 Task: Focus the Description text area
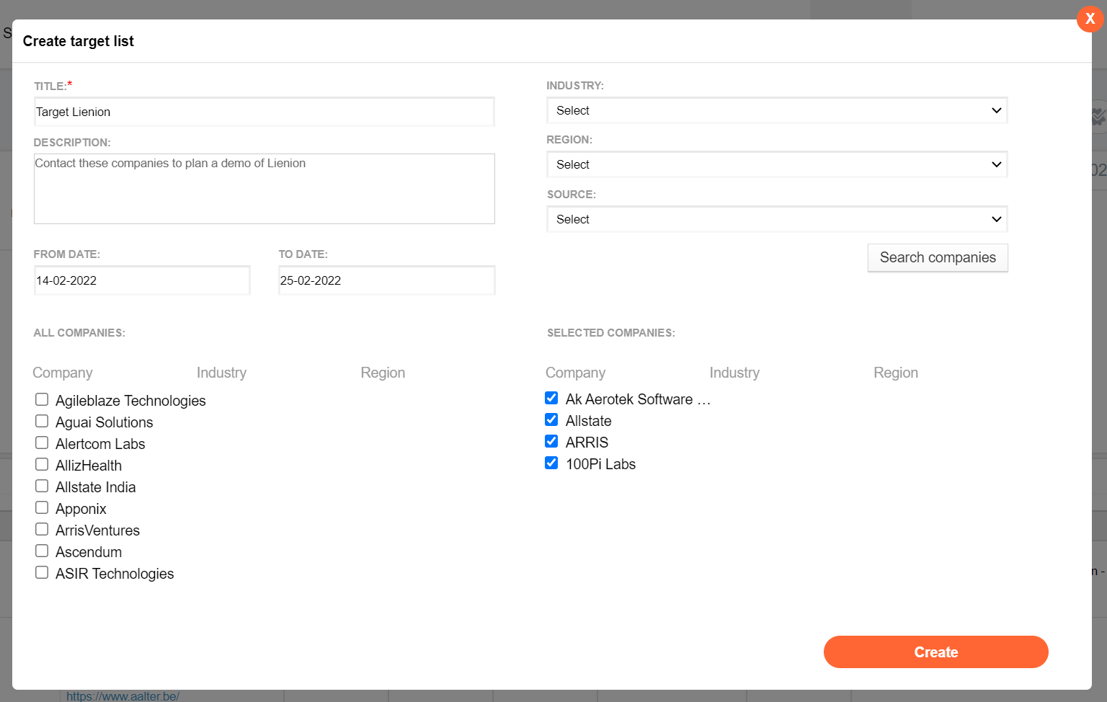click(x=264, y=189)
